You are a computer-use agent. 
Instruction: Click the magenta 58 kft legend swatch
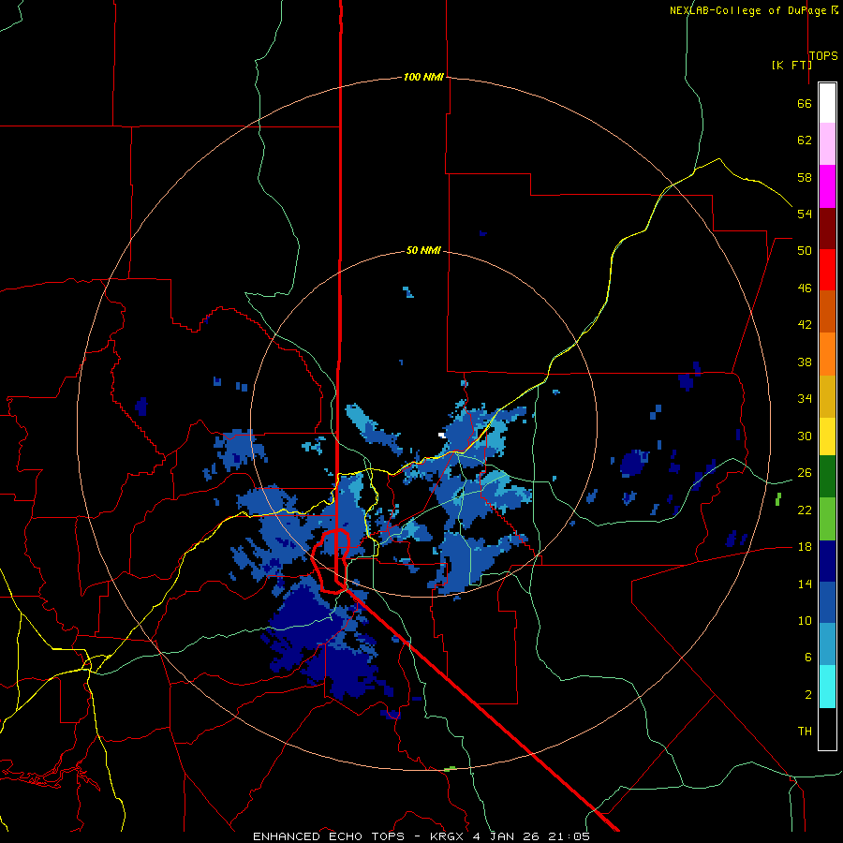(x=827, y=186)
